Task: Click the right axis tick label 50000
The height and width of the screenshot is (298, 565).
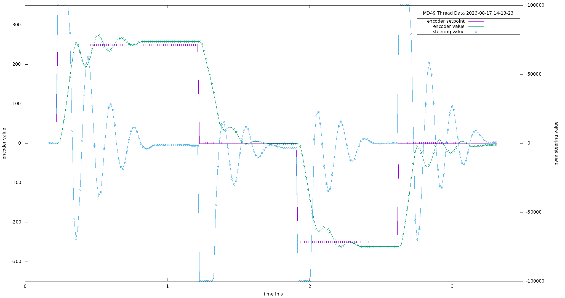Action: [535, 74]
